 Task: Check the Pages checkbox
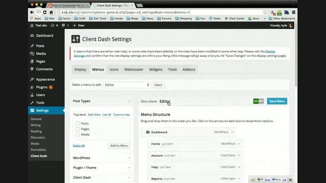click(77, 129)
